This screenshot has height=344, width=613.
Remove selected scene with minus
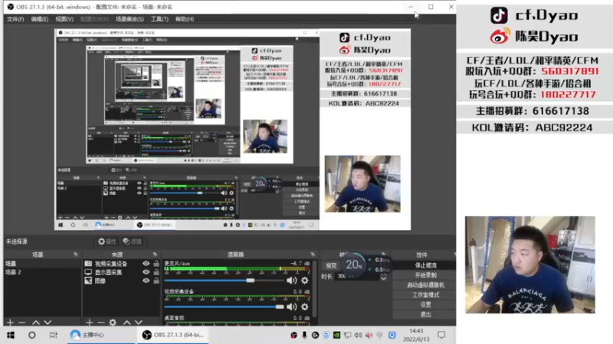22,323
